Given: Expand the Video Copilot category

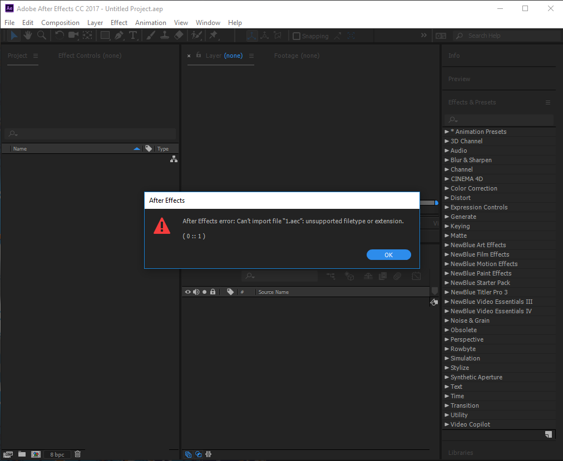Looking at the screenshot, I should 447,424.
